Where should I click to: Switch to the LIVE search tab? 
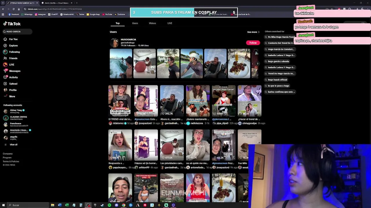[170, 23]
